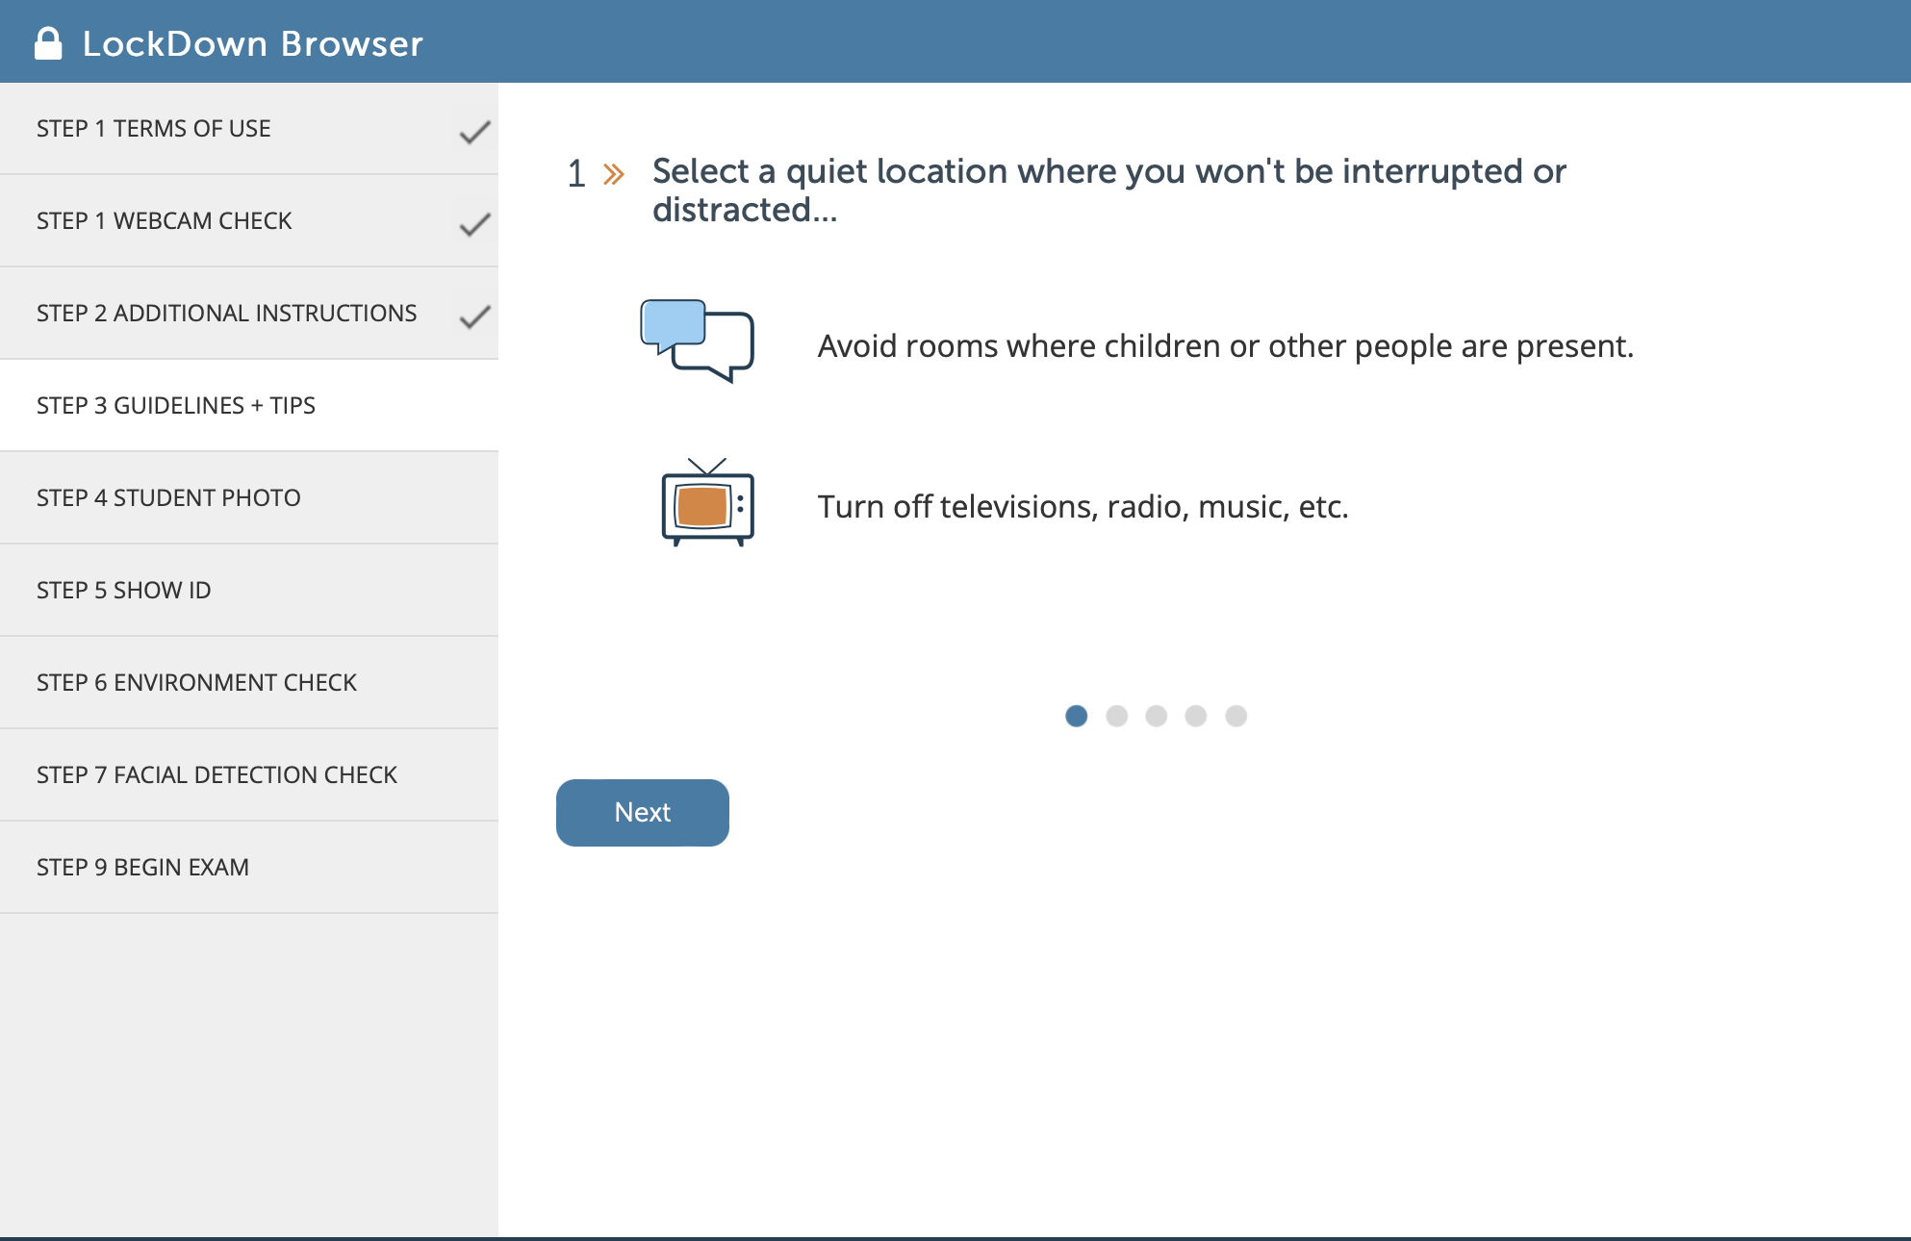Click the television icon
The image size is (1911, 1241).
tap(707, 502)
